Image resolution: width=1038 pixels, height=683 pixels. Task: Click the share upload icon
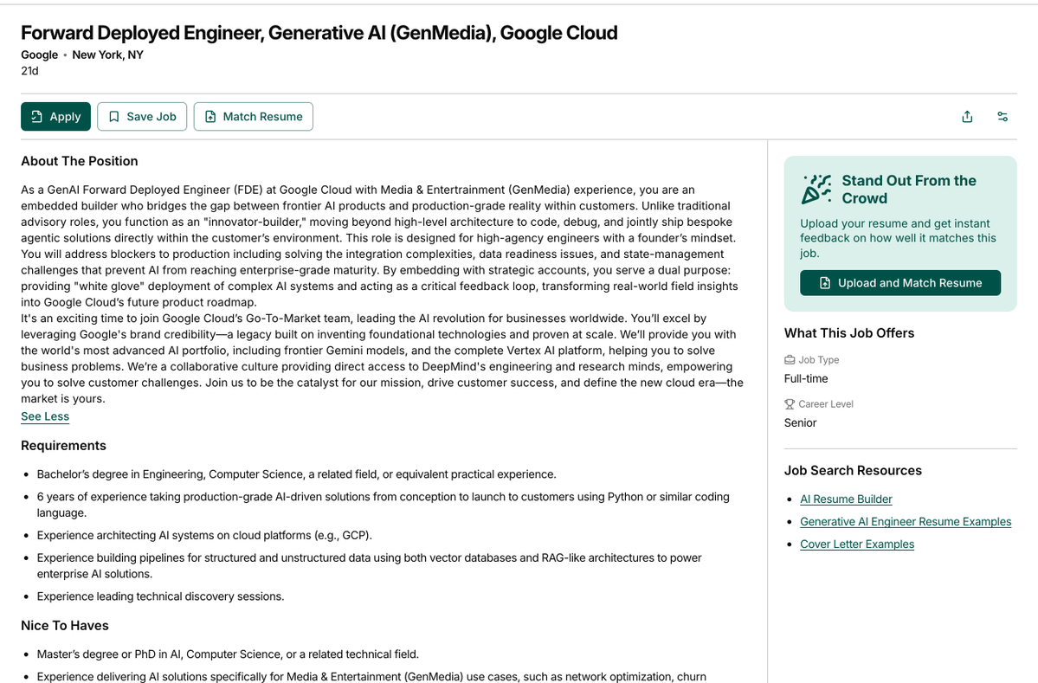[967, 117]
